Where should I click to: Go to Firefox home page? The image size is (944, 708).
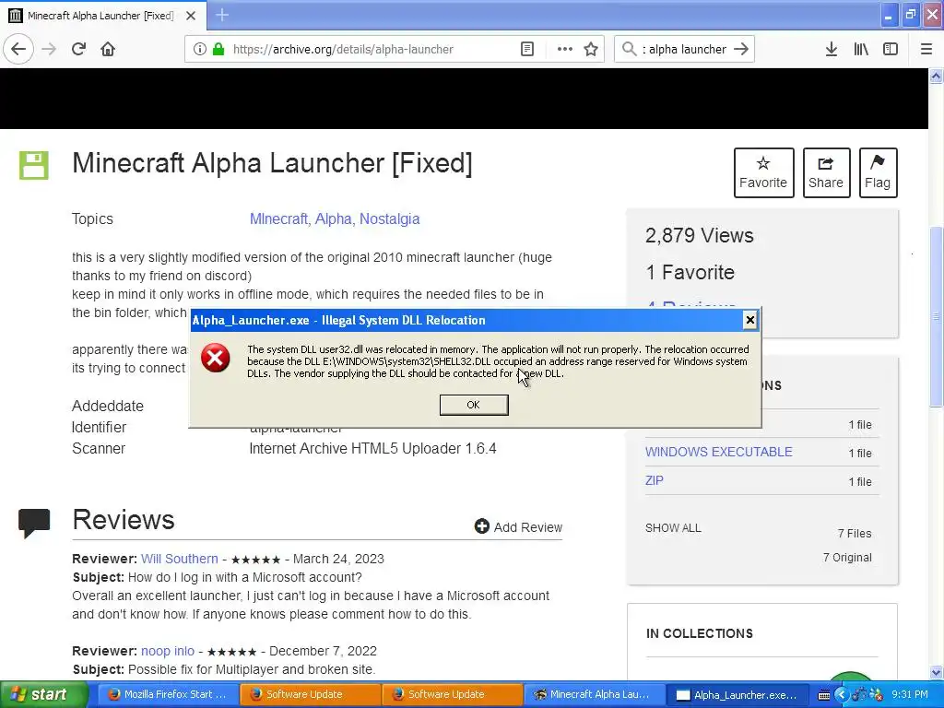pos(108,50)
